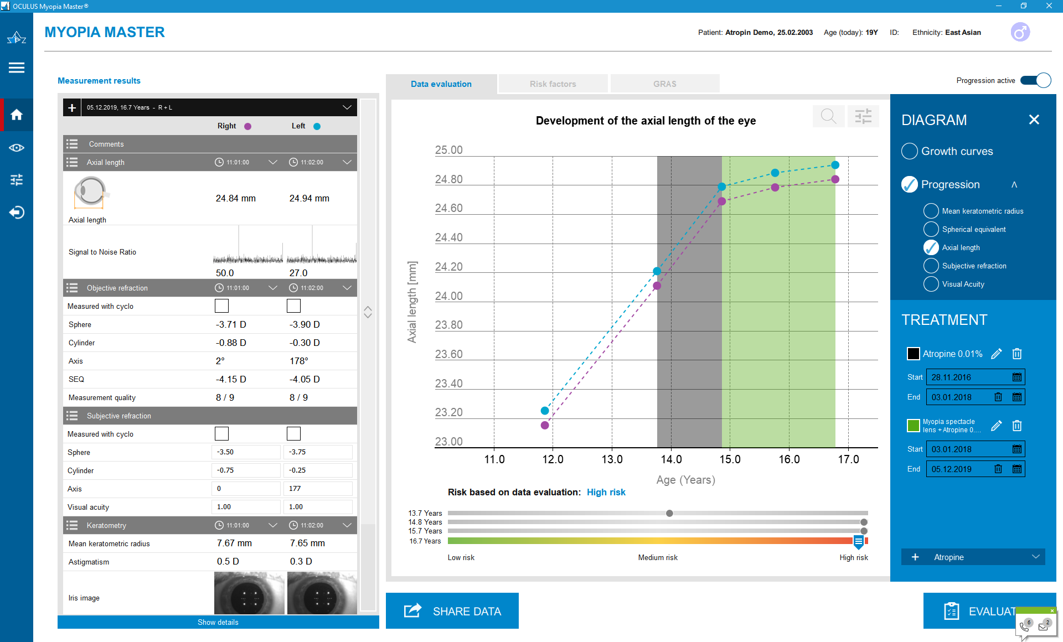This screenshot has width=1063, height=642.
Task: Click the 16.7 Years risk slider marker
Action: 858,542
